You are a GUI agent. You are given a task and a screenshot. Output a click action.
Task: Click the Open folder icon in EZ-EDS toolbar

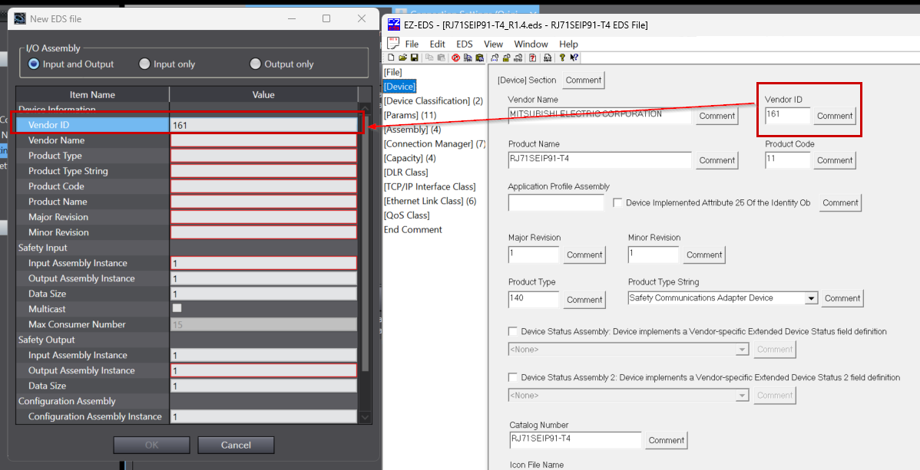[403, 58]
